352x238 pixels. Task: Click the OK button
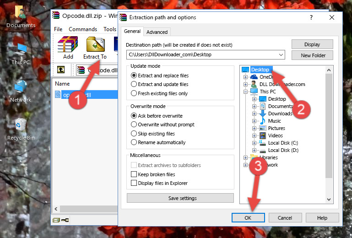(x=248, y=218)
